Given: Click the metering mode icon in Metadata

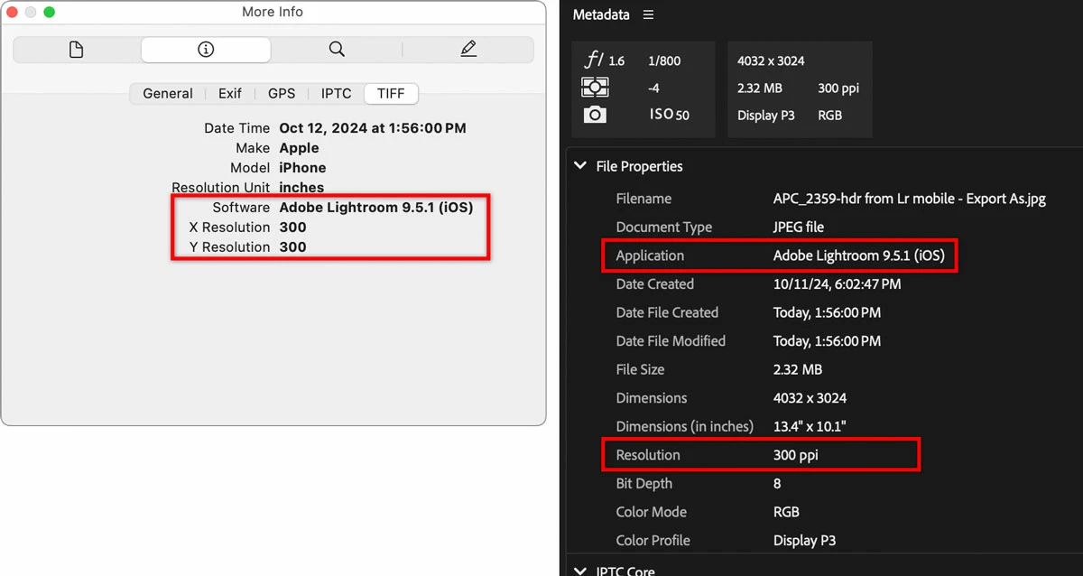Looking at the screenshot, I should pos(595,88).
